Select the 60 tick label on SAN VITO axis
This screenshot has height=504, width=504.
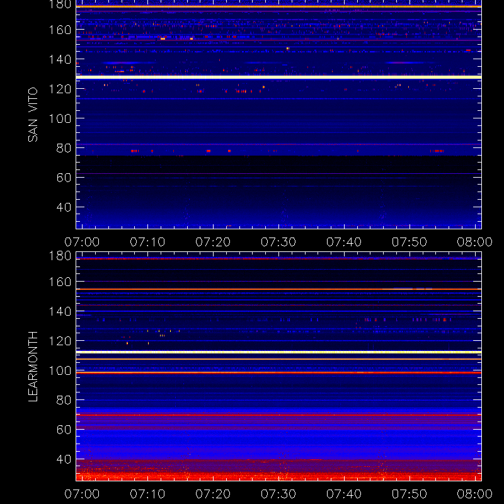(64, 178)
